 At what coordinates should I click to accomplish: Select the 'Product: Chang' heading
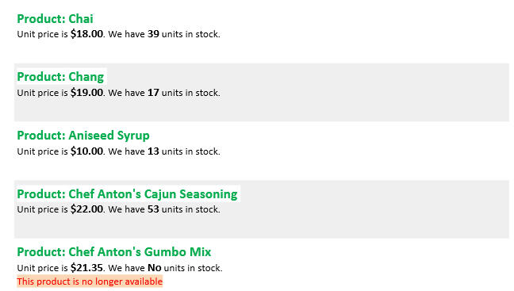[x=60, y=77]
